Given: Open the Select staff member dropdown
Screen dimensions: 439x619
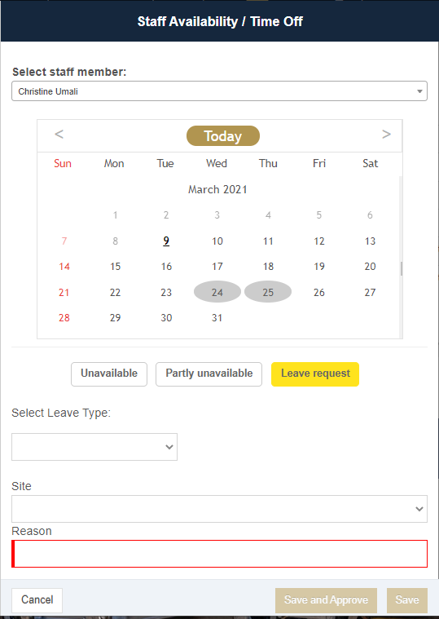Looking at the screenshot, I should [x=220, y=91].
